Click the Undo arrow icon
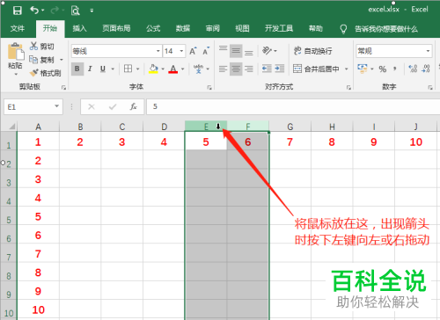Screen dimensions: 440x320 [x=34, y=11]
